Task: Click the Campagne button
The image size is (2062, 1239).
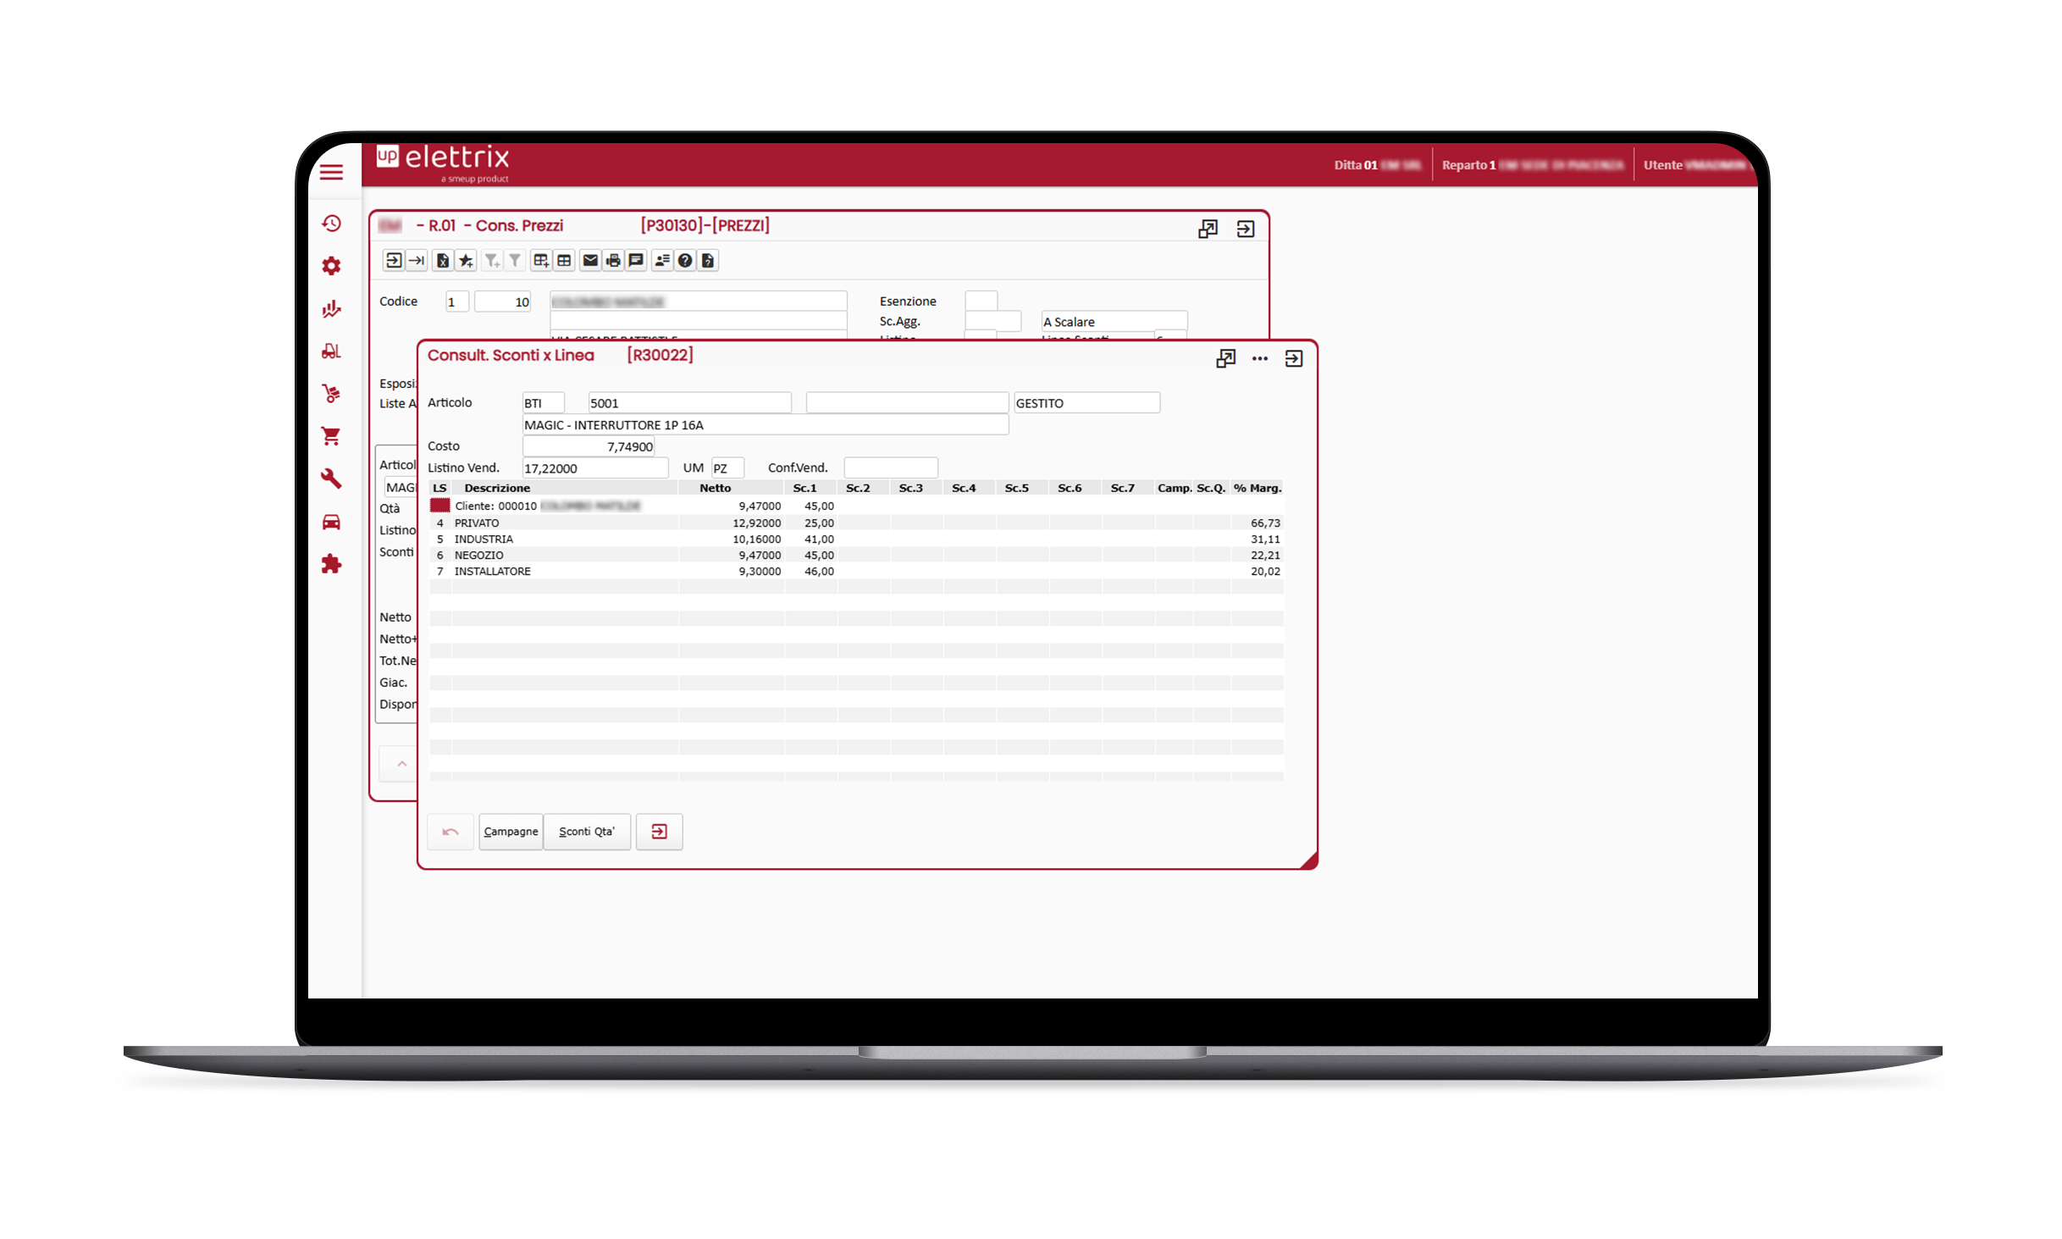Action: (511, 832)
